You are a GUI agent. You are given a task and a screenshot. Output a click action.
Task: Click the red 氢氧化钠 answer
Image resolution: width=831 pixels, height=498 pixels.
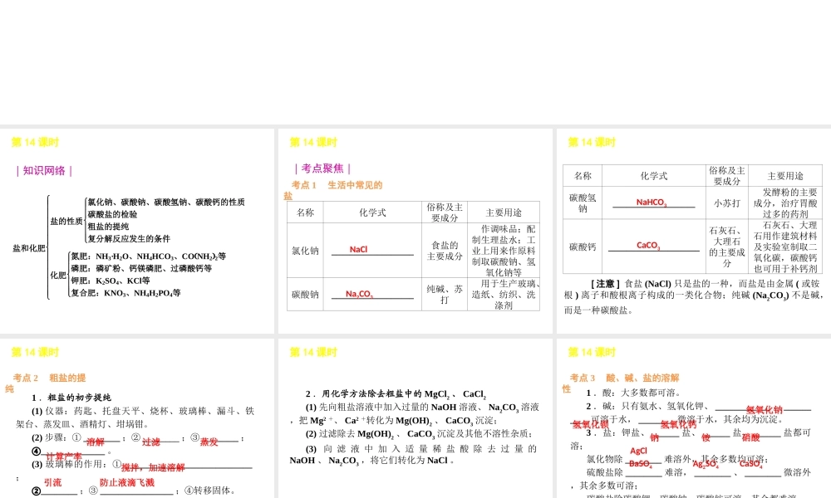(765, 410)
